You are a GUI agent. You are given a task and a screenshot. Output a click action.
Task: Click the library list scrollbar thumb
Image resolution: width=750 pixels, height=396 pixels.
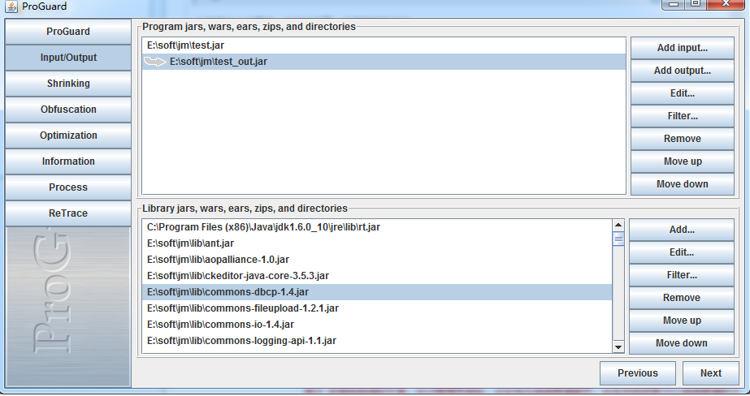tap(618, 239)
